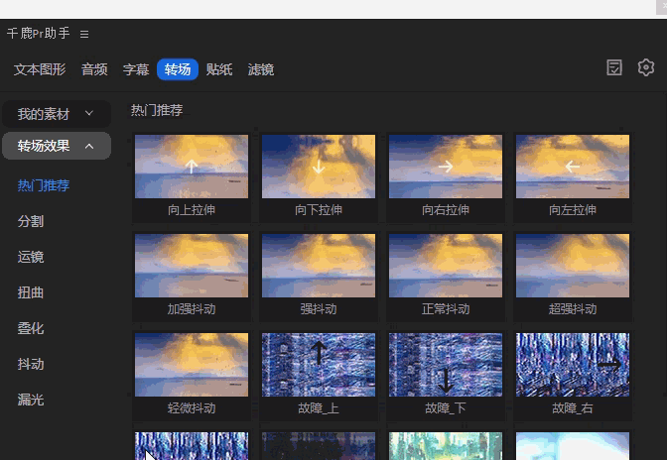Pick the 故障_右 glitch transition thumbnail
This screenshot has width=667, height=460.
tap(573, 365)
